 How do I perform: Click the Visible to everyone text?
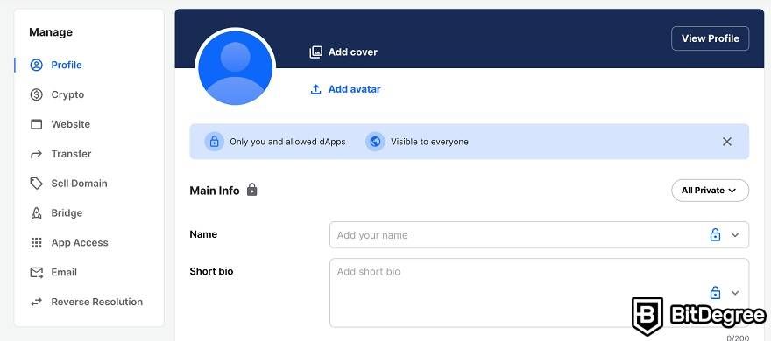[x=429, y=142]
